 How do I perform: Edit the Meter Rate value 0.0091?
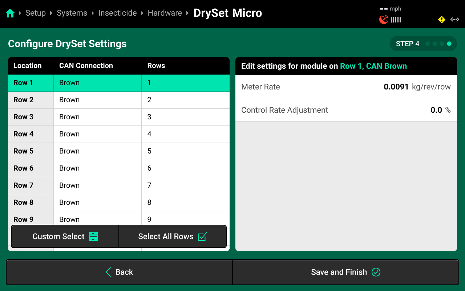pos(396,87)
